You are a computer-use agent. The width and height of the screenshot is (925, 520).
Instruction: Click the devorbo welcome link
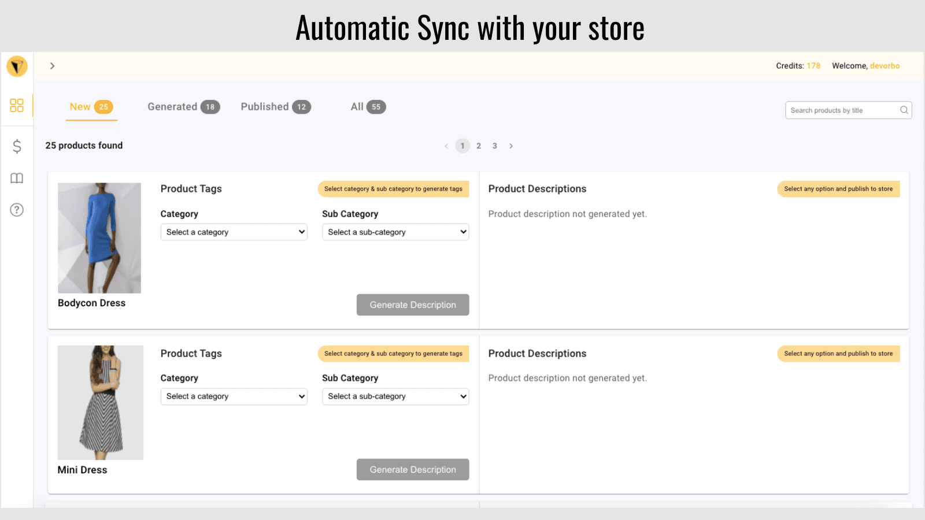885,66
